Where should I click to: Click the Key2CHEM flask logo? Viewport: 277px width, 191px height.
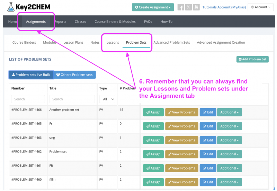pos(11,7)
